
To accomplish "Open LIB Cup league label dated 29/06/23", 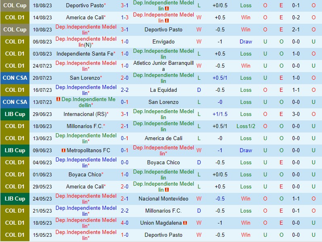I will [15, 114].
